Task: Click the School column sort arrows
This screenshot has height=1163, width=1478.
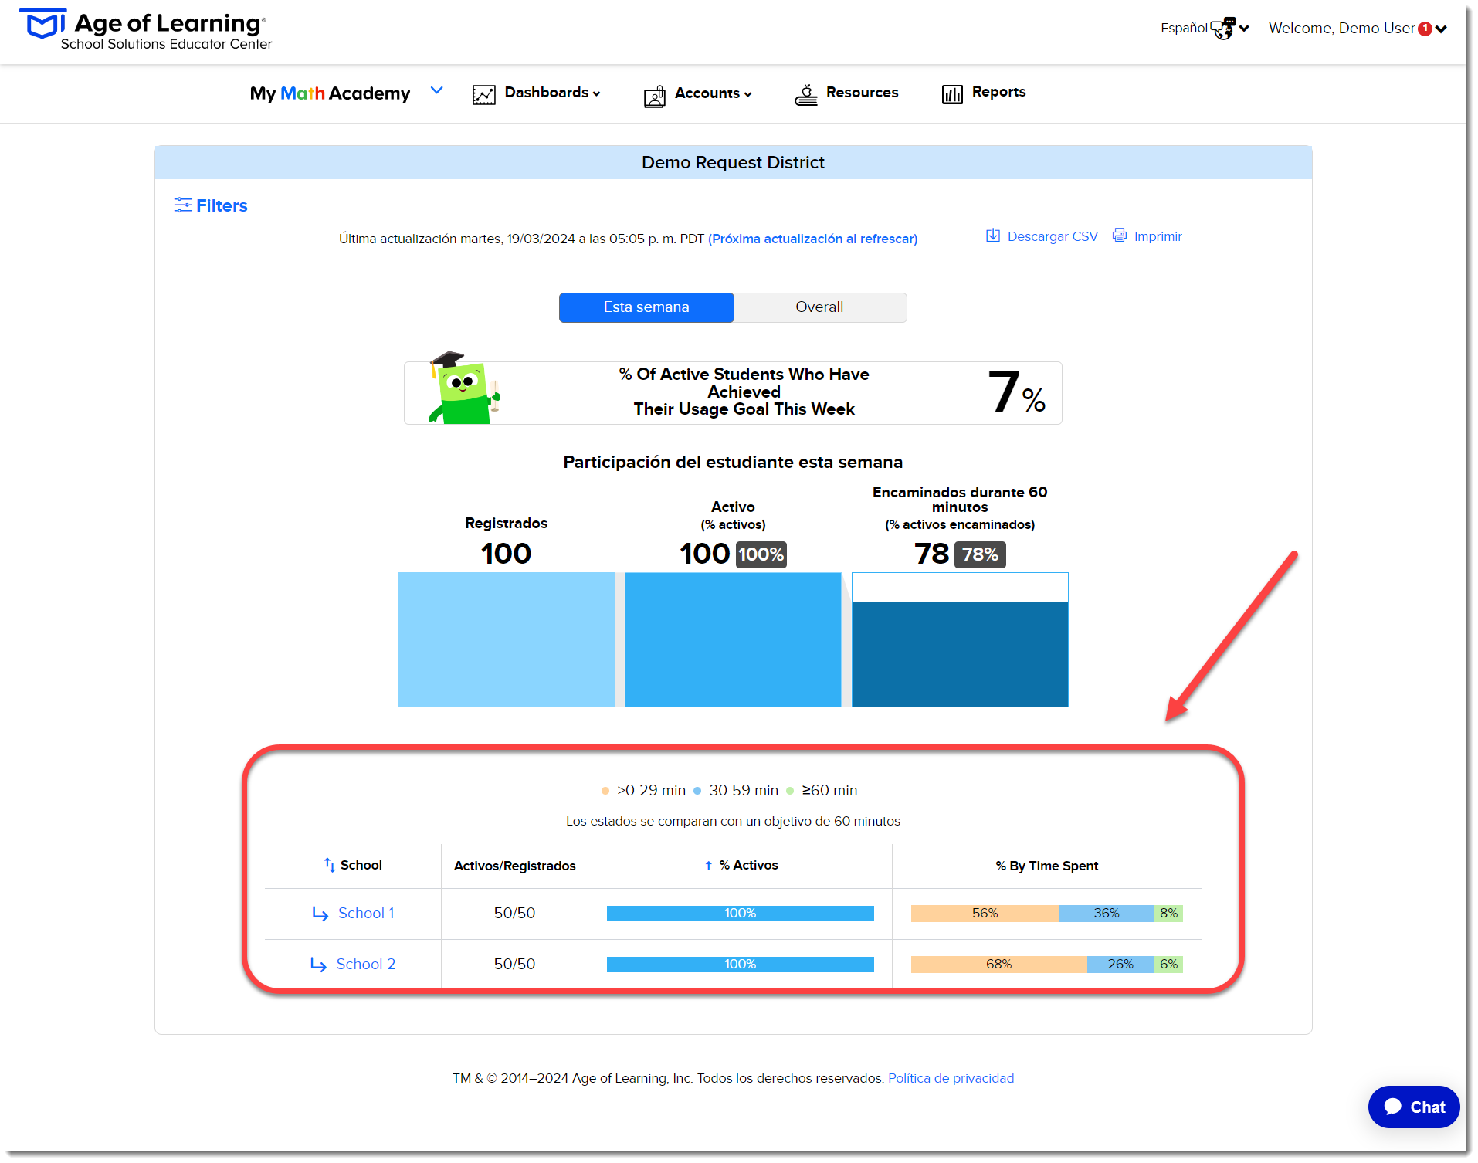Action: point(330,865)
